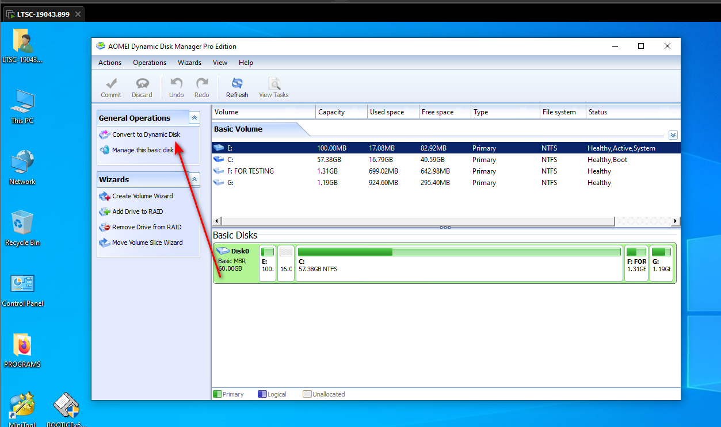Sort by Type column header
The image size is (721, 427).
(506, 112)
